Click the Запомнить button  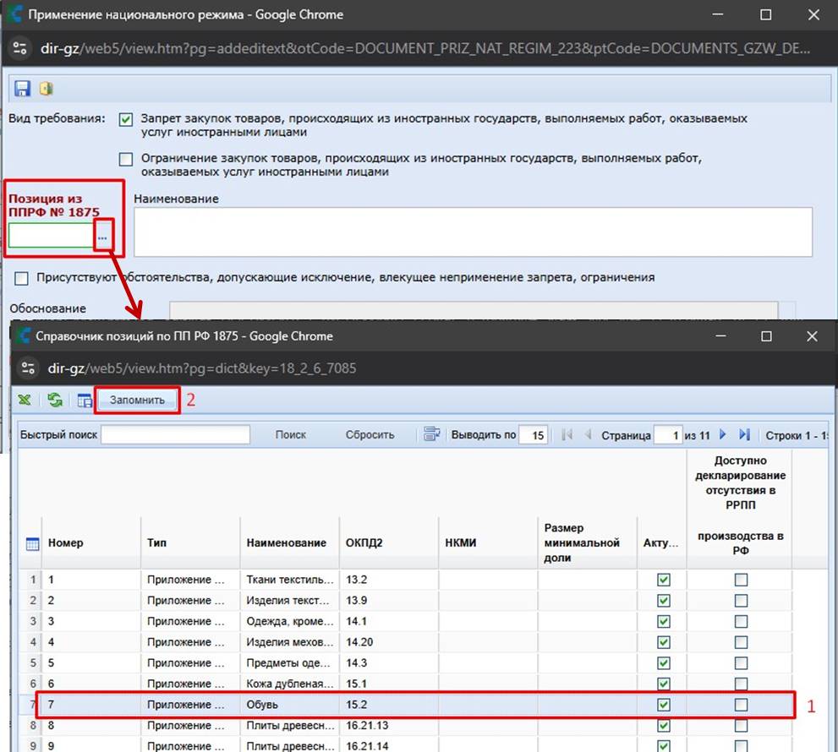(137, 400)
